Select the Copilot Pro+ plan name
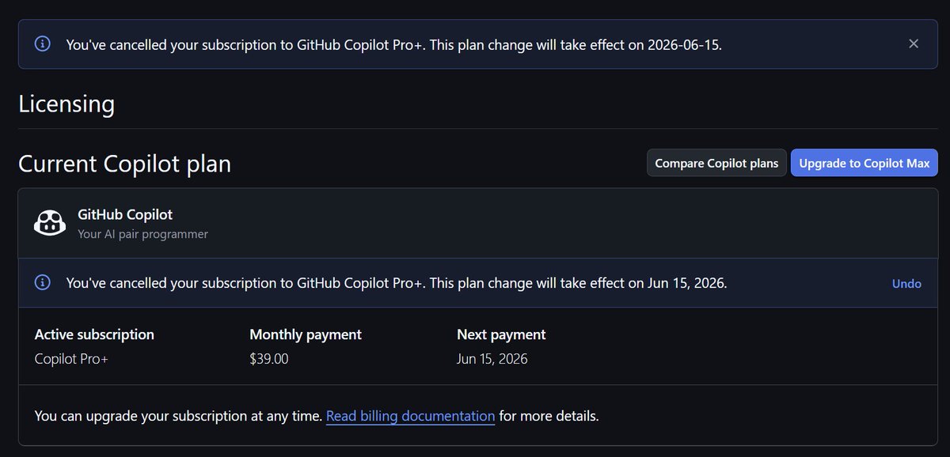950x457 pixels. [71, 359]
